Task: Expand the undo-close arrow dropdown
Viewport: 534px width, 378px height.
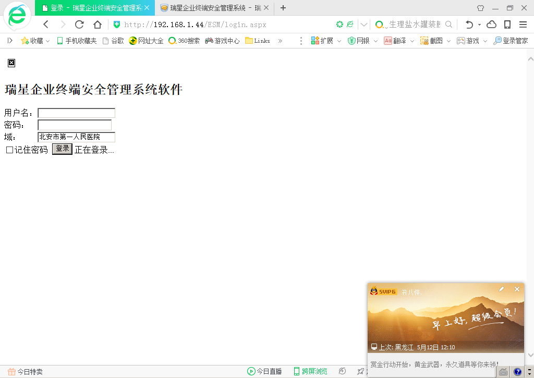Action: pos(479,25)
